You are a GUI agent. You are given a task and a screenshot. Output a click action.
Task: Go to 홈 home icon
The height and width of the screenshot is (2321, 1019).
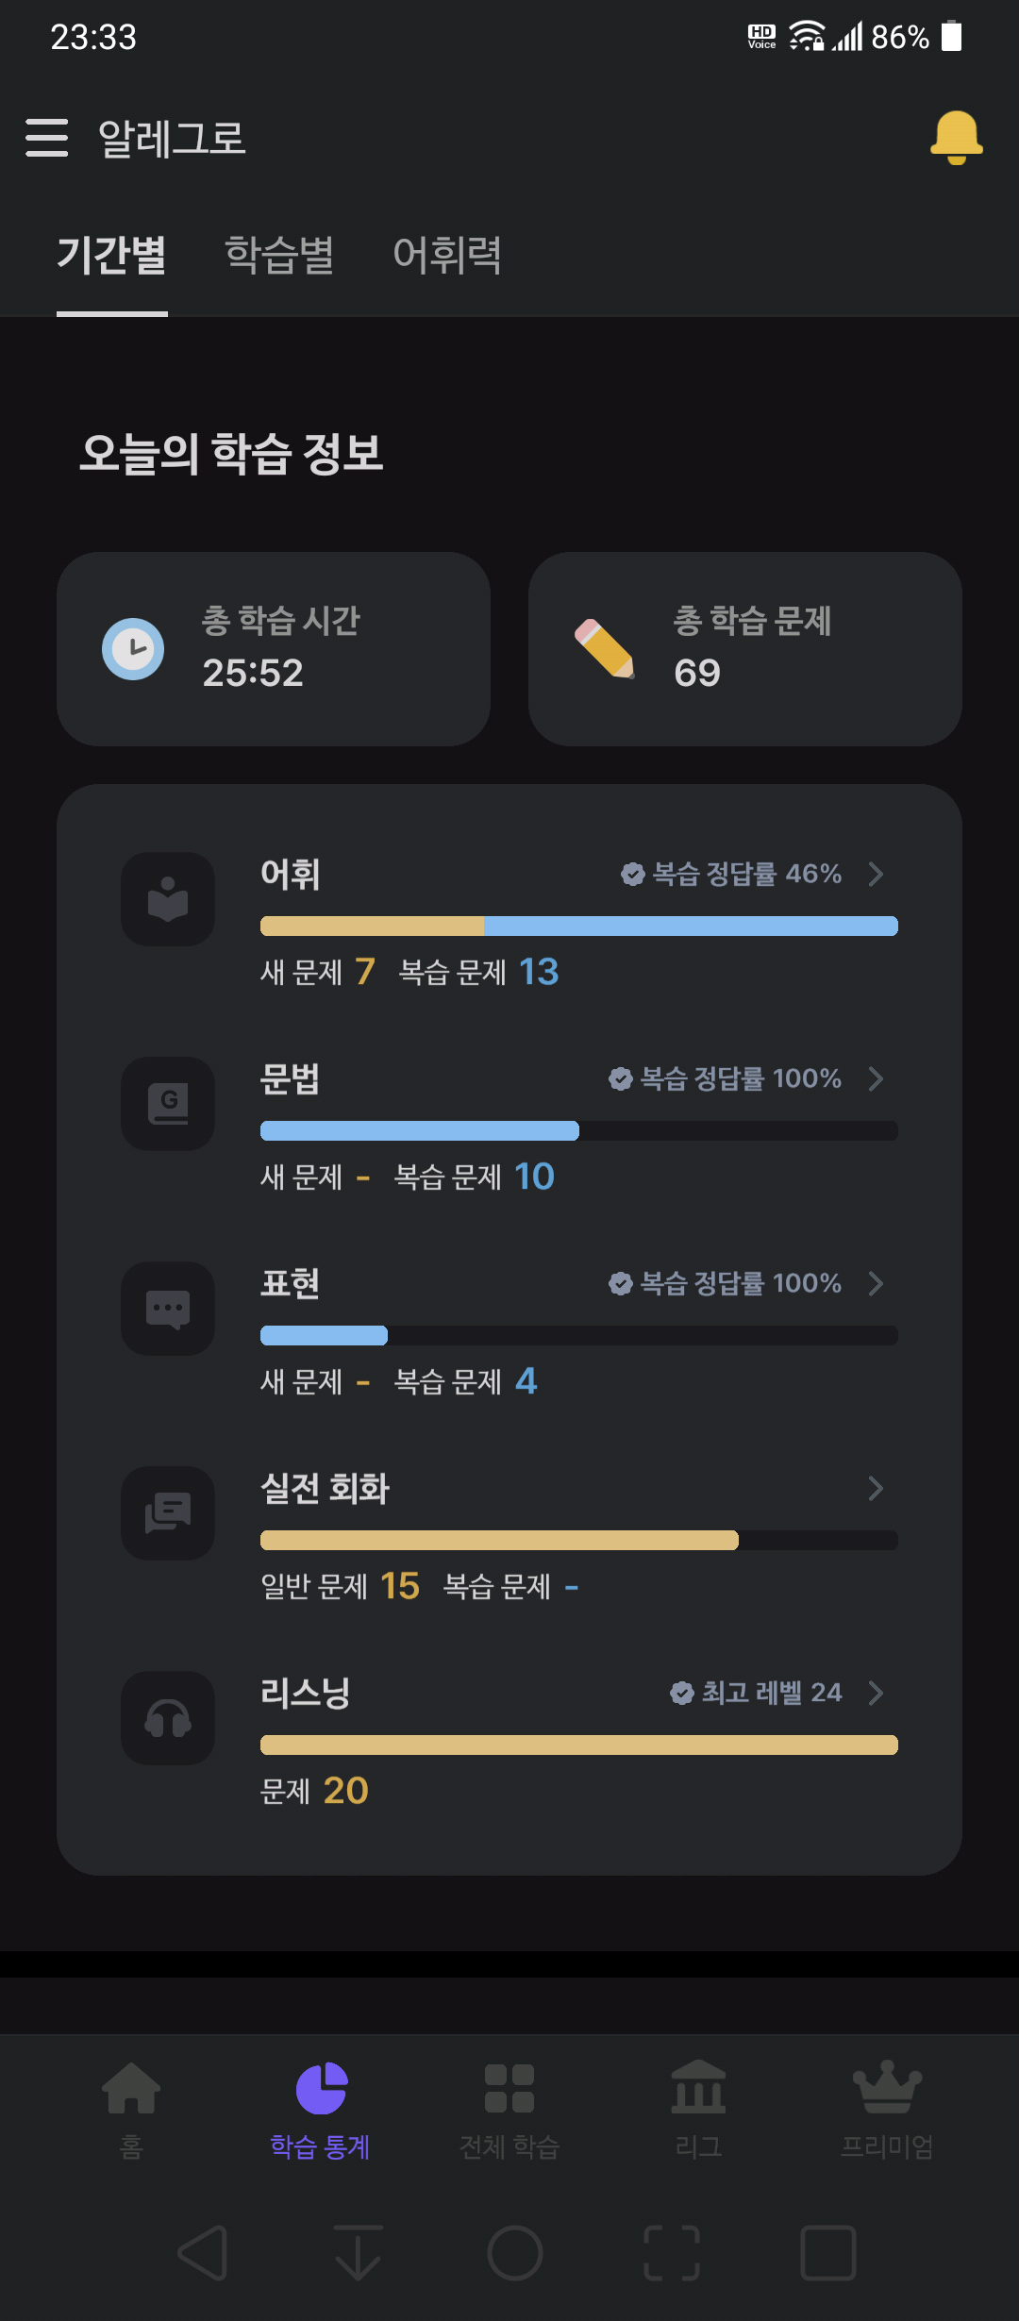131,2088
